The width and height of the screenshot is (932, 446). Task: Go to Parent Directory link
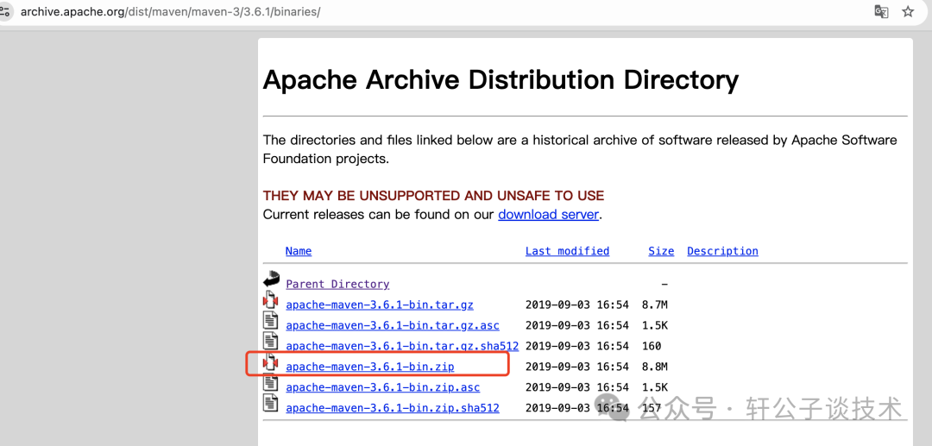tap(337, 284)
